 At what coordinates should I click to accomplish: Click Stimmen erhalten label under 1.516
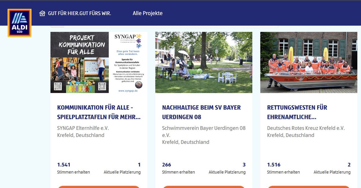pyautogui.click(x=283, y=172)
